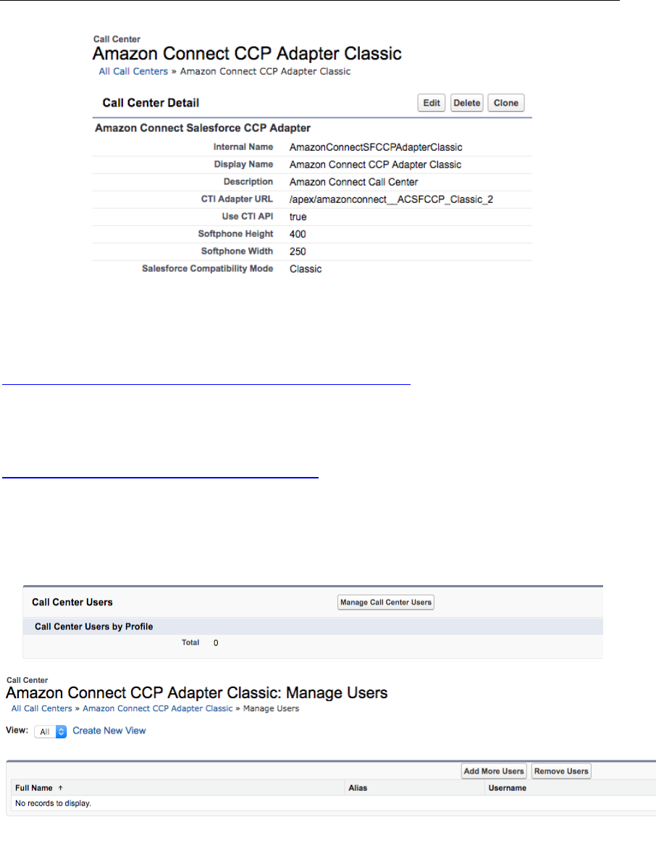Click the sort arrow next to Full Name

click(60, 788)
